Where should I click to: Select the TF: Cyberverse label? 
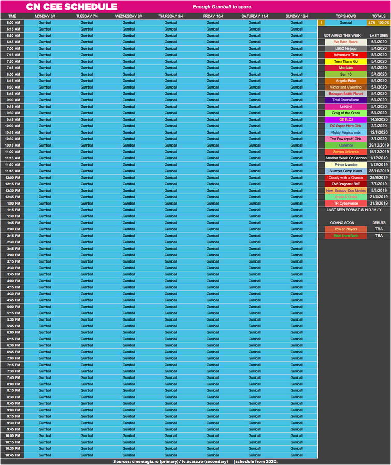(346, 203)
